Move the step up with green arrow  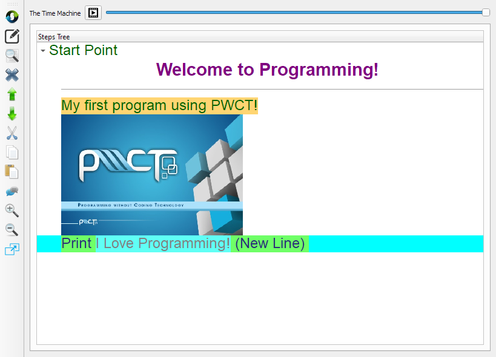pyautogui.click(x=12, y=94)
